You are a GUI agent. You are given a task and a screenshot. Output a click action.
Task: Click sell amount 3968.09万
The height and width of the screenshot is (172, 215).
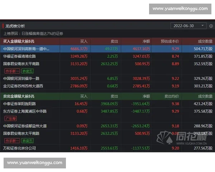click(109, 104)
